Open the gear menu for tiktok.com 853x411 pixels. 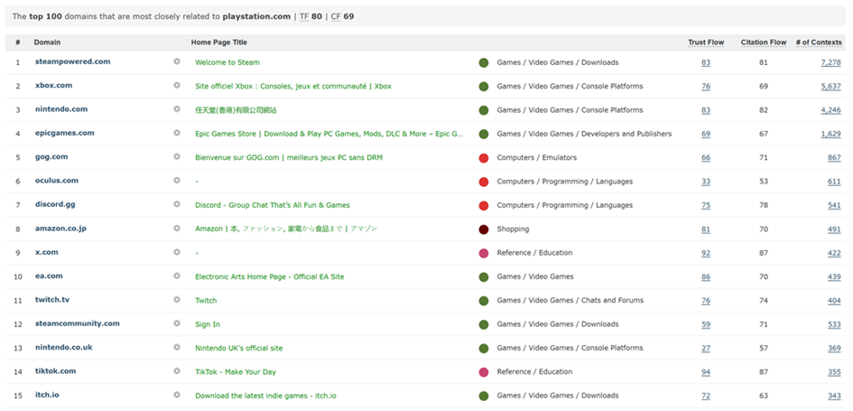(177, 370)
